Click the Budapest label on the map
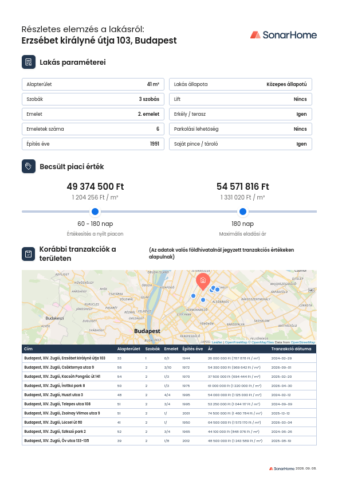The image size is (338, 481). tap(147, 331)
